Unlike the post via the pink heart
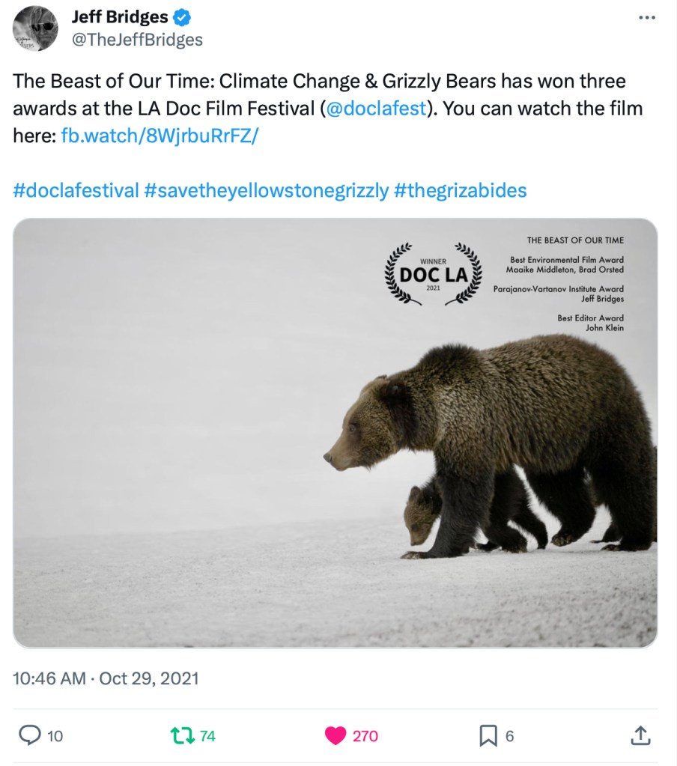This screenshot has height=766, width=677. pyautogui.click(x=336, y=736)
